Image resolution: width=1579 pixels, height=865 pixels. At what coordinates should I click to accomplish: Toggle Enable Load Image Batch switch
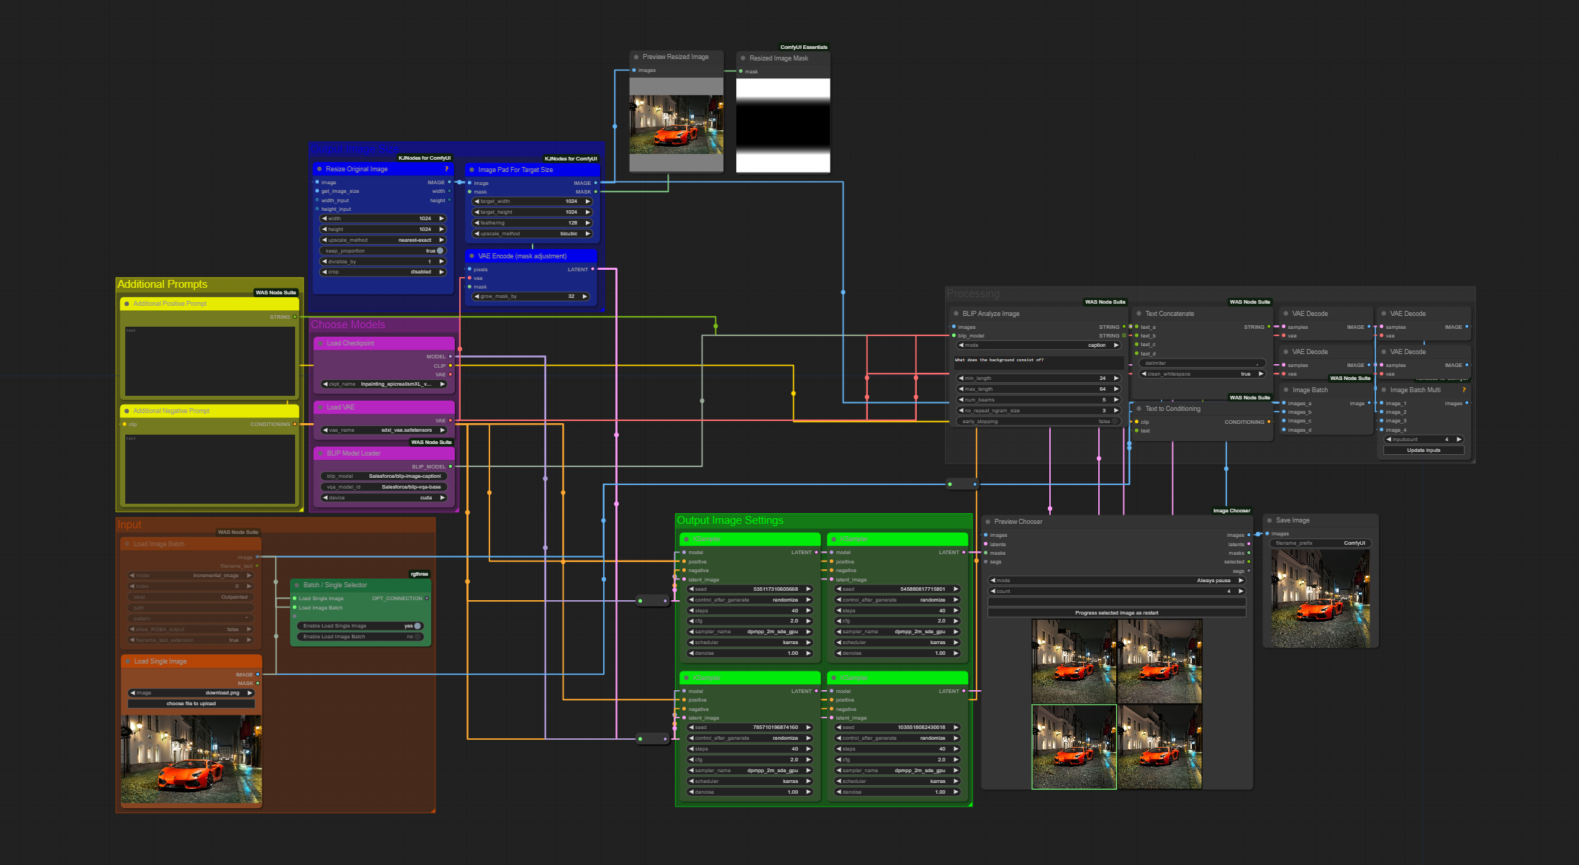click(417, 637)
